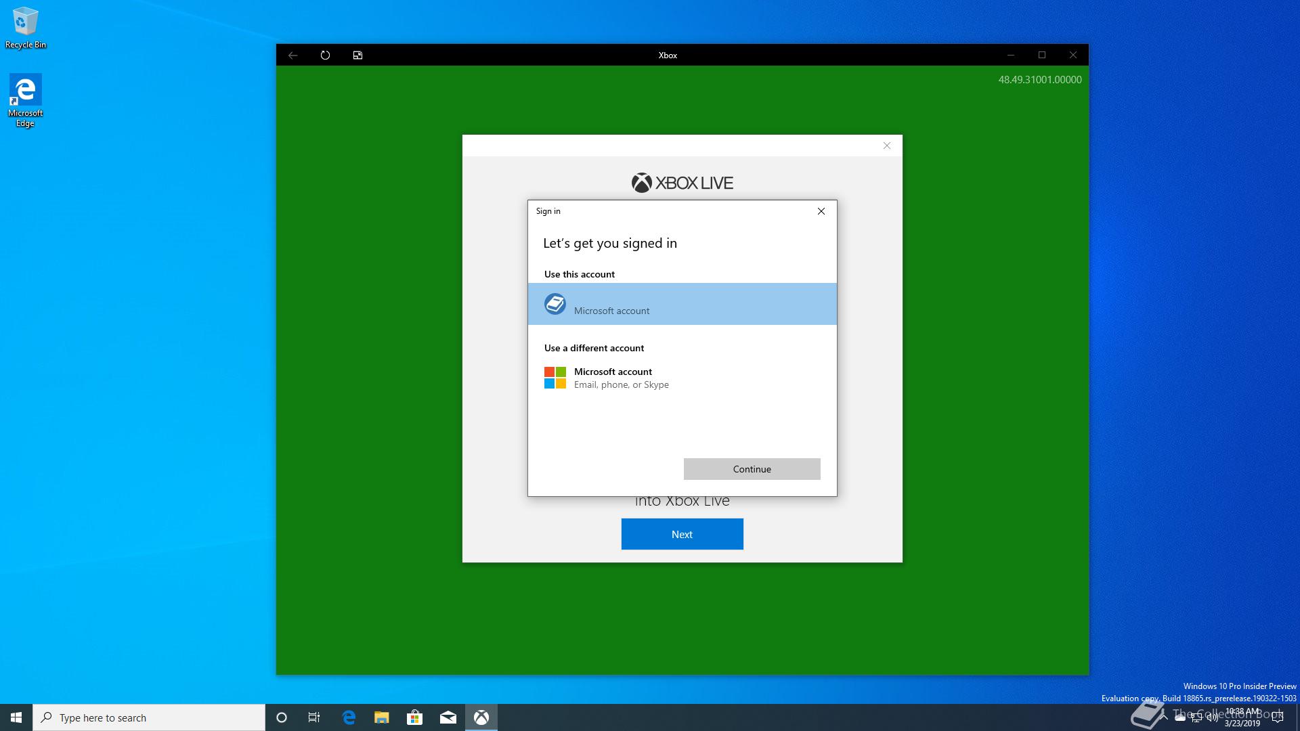1300x731 pixels.
Task: Click the compact overlay icon in Xbox title bar
Action: (357, 56)
